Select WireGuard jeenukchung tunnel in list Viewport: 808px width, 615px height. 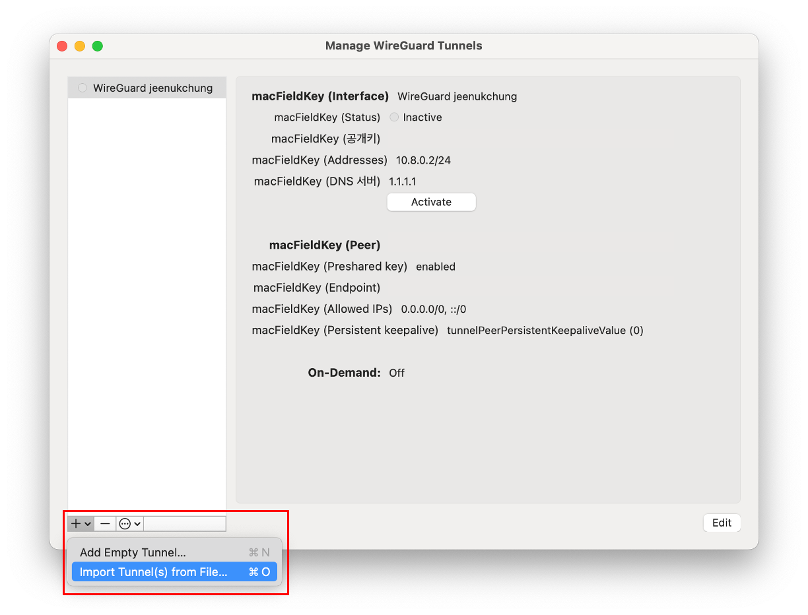[147, 88]
